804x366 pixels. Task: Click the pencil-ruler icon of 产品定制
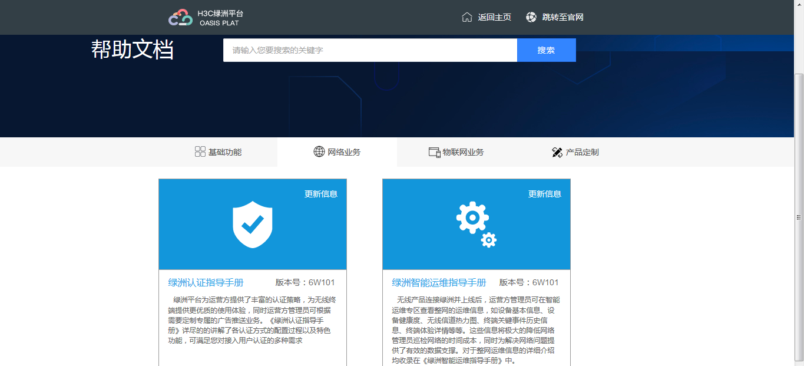coord(557,152)
